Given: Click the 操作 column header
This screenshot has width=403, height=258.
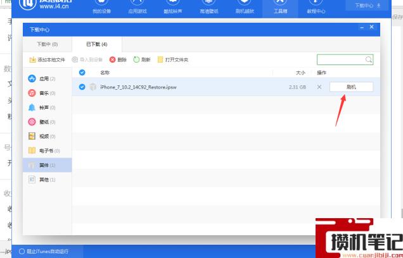Looking at the screenshot, I should [321, 73].
